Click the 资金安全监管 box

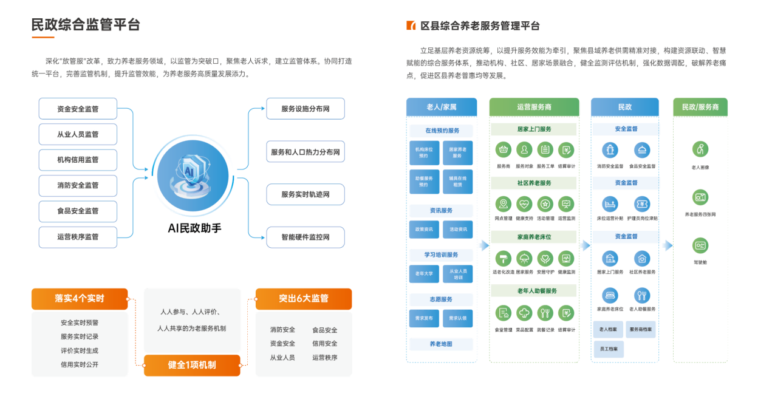point(78,109)
